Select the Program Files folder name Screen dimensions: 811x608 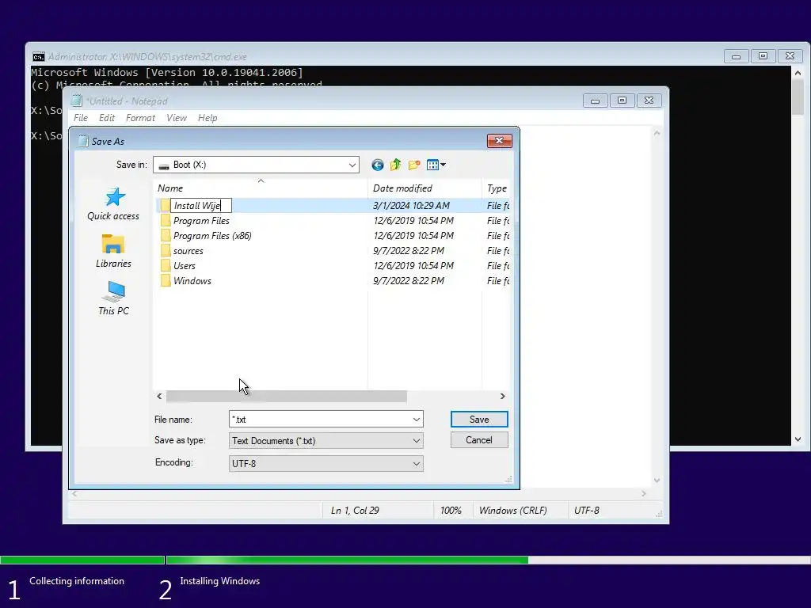click(x=201, y=221)
